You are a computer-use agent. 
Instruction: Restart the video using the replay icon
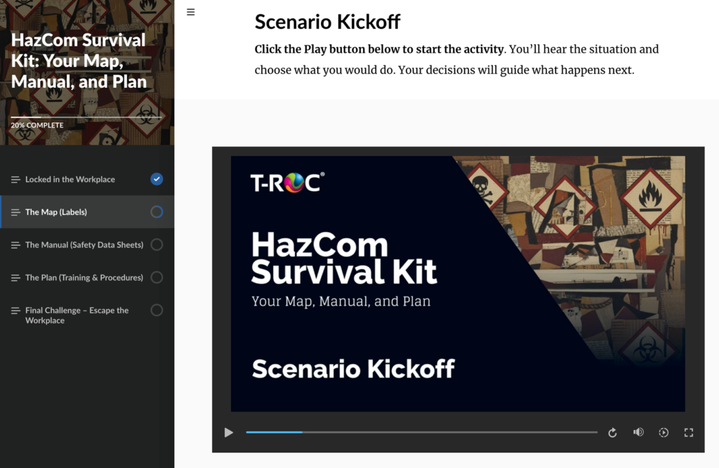click(612, 432)
